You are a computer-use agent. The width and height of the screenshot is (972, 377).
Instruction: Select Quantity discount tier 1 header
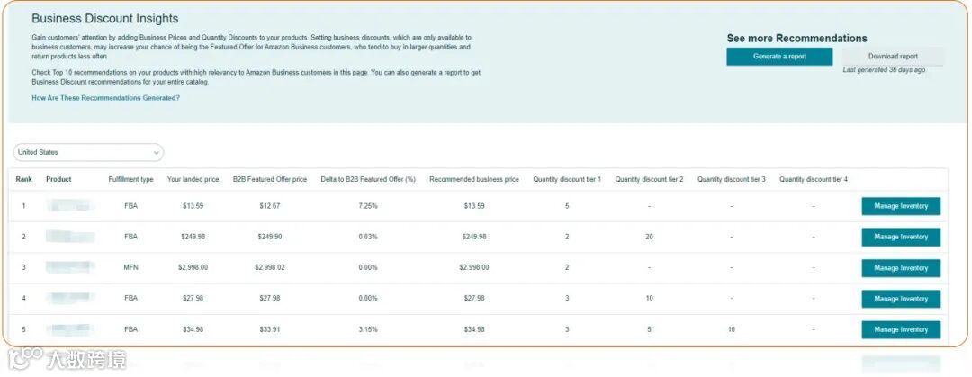tap(567, 179)
